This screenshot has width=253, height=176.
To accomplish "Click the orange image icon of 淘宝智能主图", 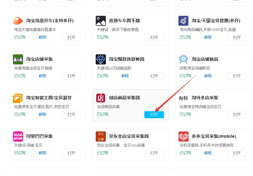I will (x=18, y=98).
